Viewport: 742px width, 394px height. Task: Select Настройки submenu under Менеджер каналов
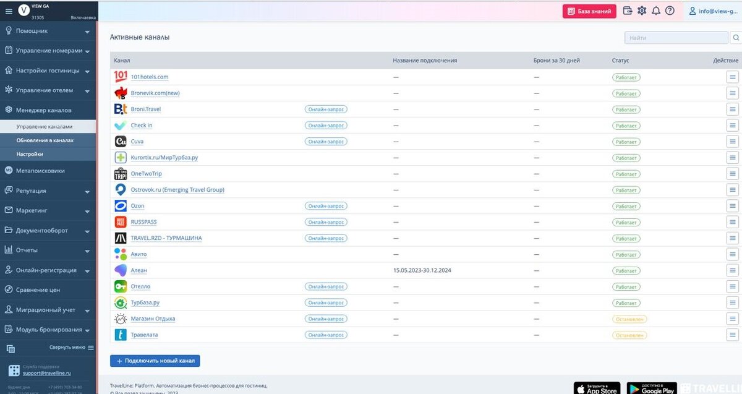48,154
